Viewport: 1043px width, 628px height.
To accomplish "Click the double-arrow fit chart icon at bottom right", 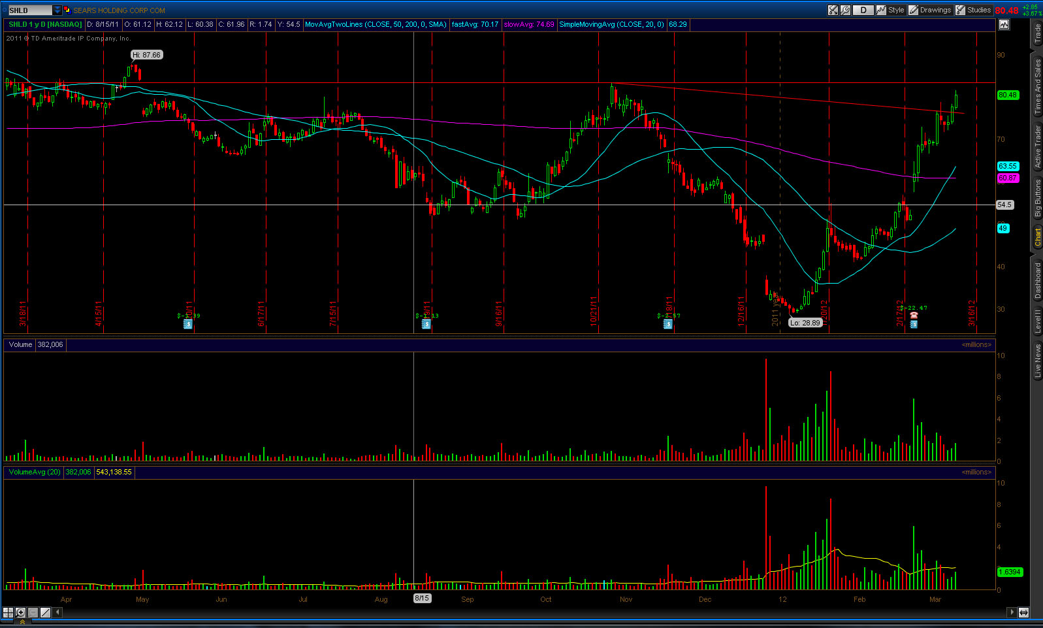I will coord(1023,612).
